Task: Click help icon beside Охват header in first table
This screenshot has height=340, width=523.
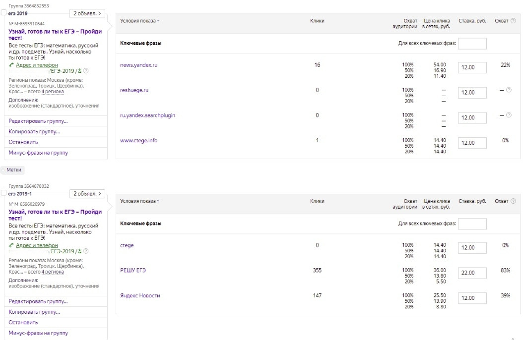Action: coord(513,21)
